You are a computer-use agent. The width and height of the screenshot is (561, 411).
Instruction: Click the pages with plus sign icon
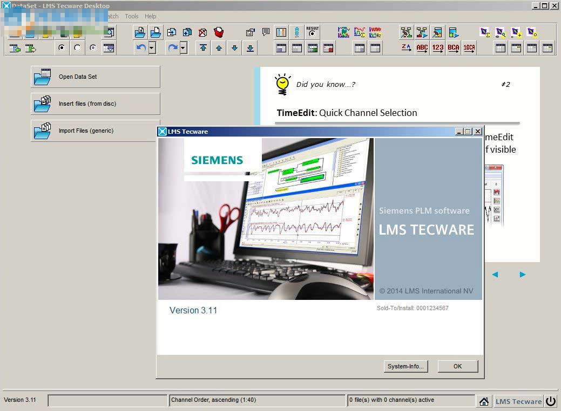pos(187,32)
